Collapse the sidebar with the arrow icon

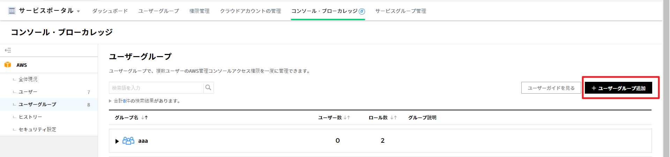[x=8, y=50]
